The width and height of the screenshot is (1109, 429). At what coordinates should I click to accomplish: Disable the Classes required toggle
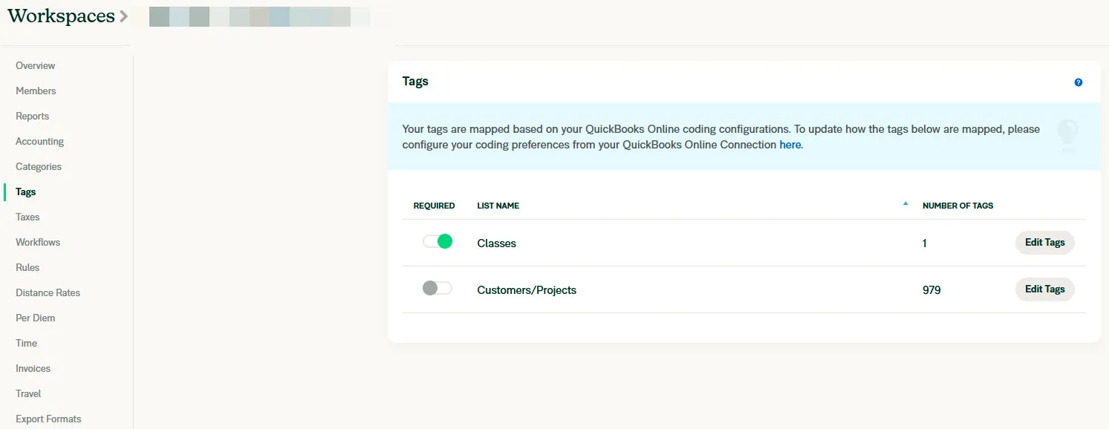[x=438, y=242]
